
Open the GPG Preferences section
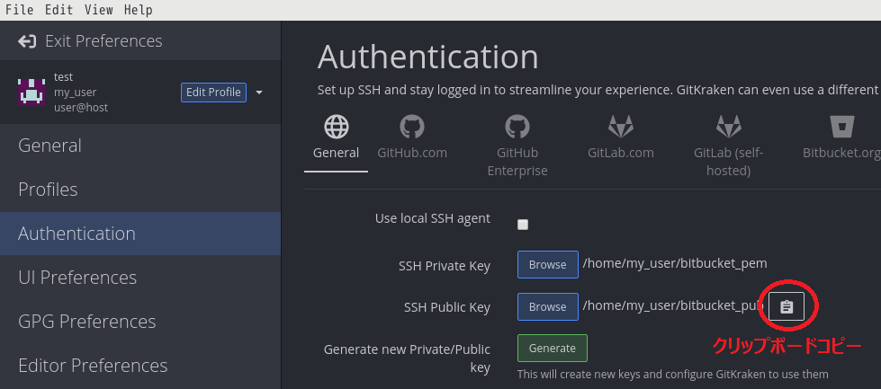pyautogui.click(x=87, y=322)
